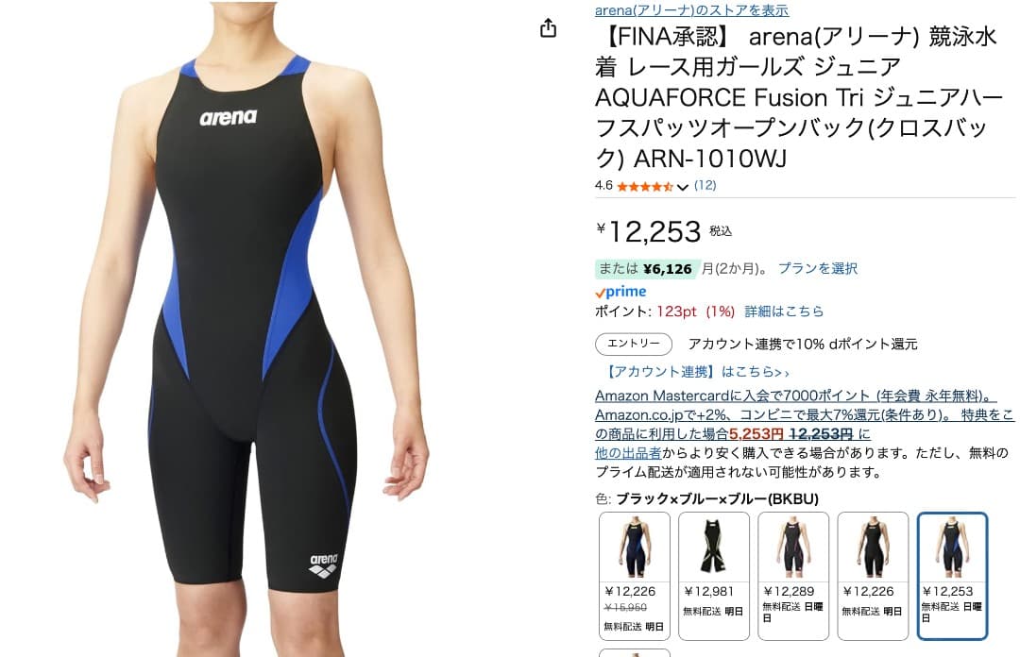Pick the fourth swatch priced ¥12,226
Image resolution: width=1020 pixels, height=657 pixels.
tap(873, 576)
